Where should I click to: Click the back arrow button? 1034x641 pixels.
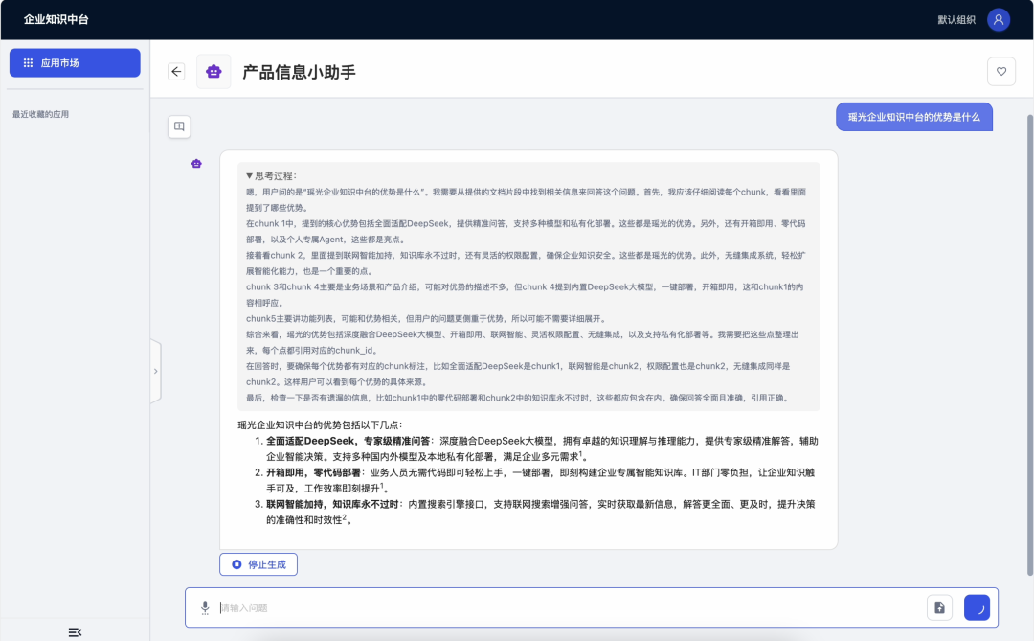pyautogui.click(x=176, y=71)
